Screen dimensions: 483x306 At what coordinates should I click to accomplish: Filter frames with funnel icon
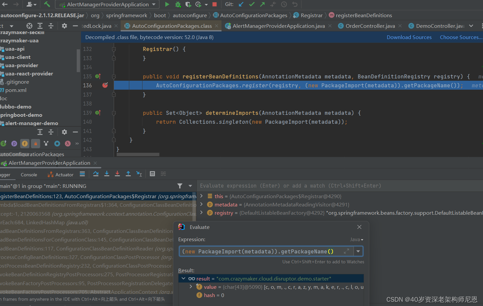(x=180, y=186)
